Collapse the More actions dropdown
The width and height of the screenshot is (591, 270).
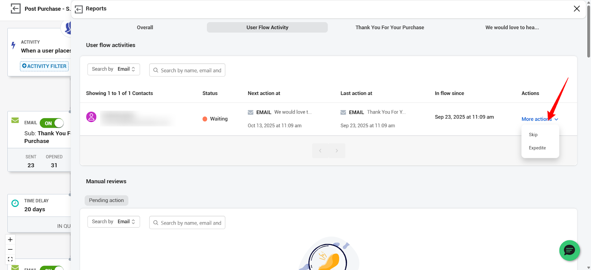coord(540,119)
